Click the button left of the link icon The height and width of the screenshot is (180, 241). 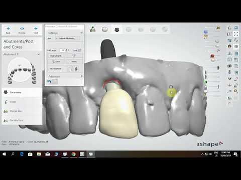[x=56, y=55]
